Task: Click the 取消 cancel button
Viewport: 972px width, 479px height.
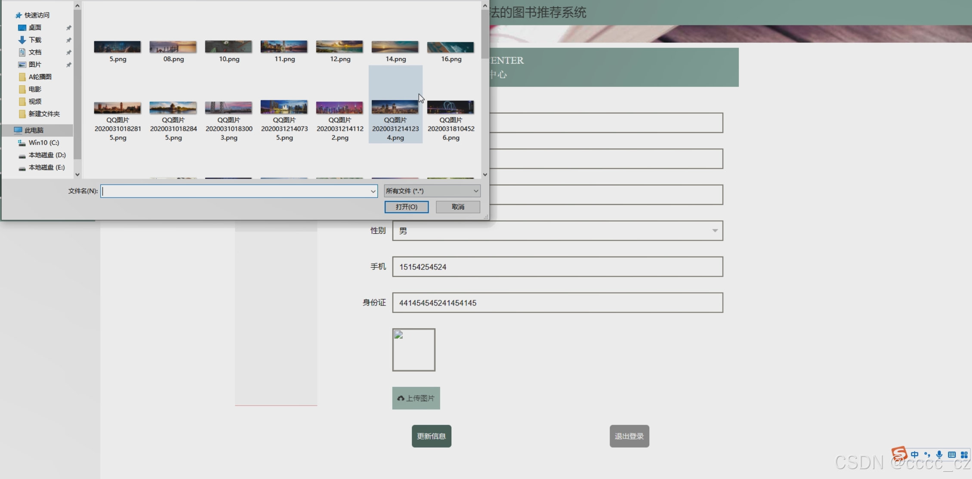Action: point(458,207)
